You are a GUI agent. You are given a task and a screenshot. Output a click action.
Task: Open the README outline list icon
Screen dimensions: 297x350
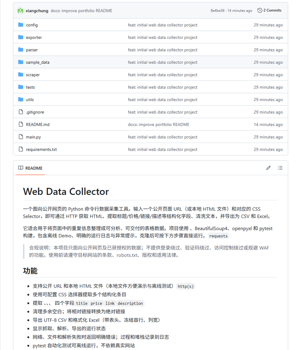tap(280, 168)
